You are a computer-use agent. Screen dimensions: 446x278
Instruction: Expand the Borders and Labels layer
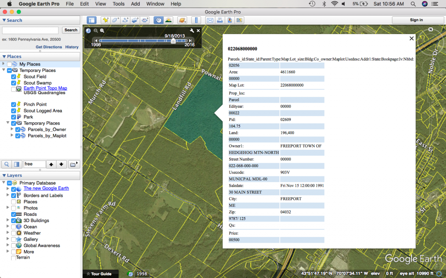[x=8, y=196]
